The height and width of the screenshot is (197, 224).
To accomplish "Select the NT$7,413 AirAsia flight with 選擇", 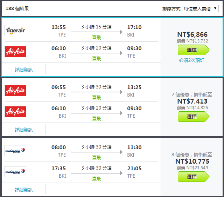I will [x=194, y=117].
